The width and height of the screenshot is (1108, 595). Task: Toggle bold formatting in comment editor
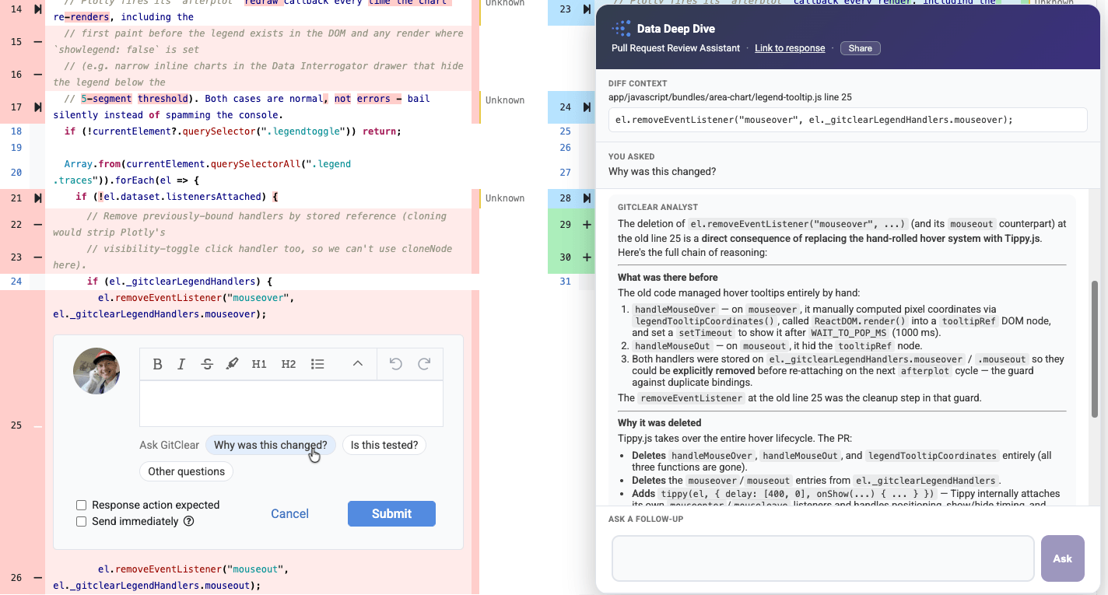[157, 364]
